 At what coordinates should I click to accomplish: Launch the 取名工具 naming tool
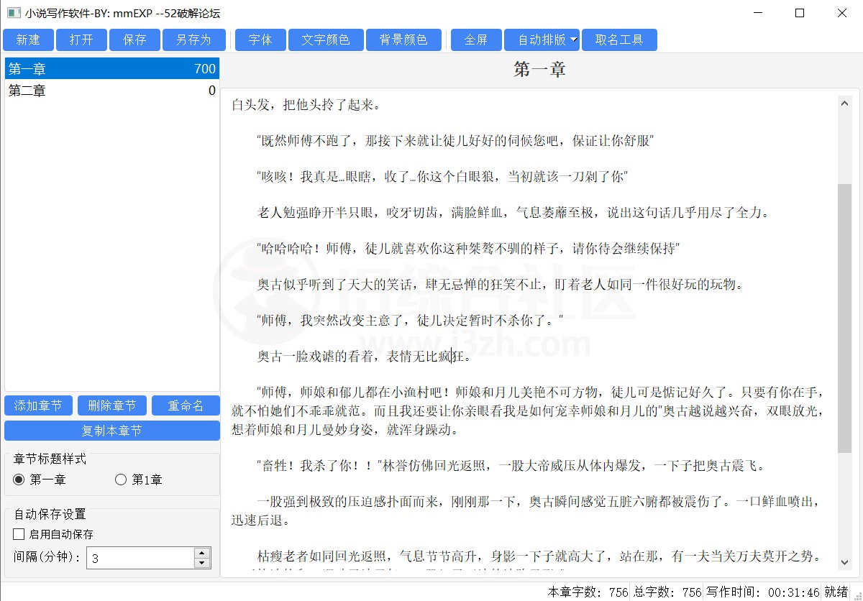[x=620, y=40]
